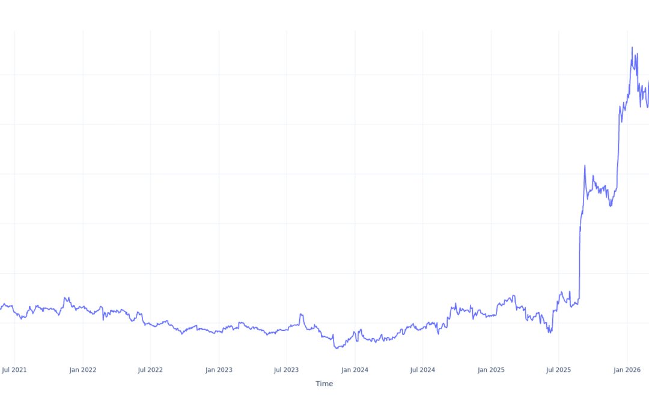Viewport: 649px width, 406px height.
Task: Click the Jul 2021 x-axis label
Action: point(14,370)
